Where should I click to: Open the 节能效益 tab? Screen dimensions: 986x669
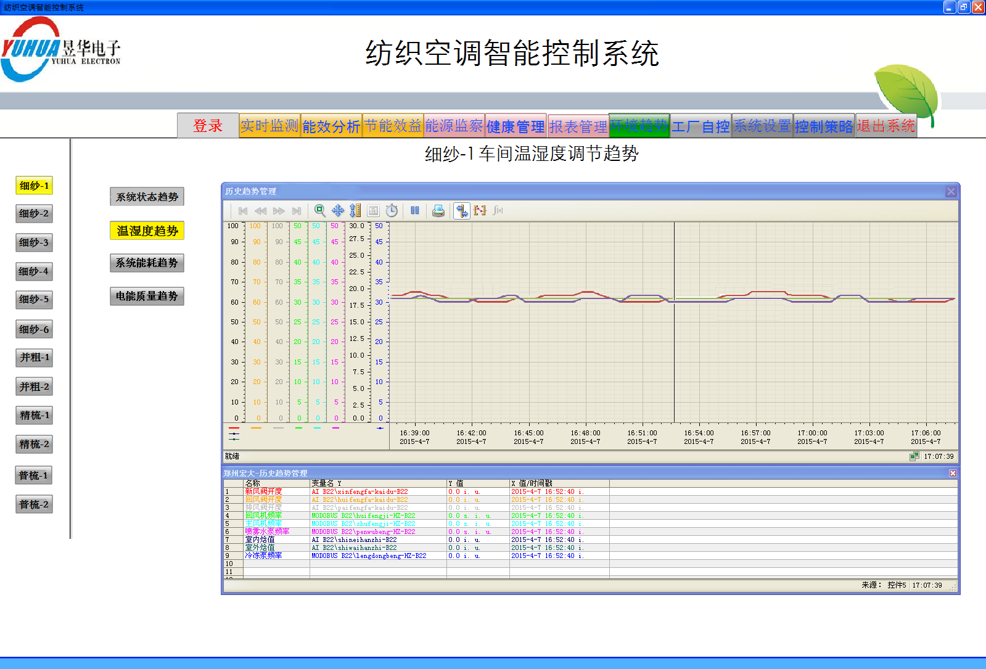pyautogui.click(x=393, y=126)
